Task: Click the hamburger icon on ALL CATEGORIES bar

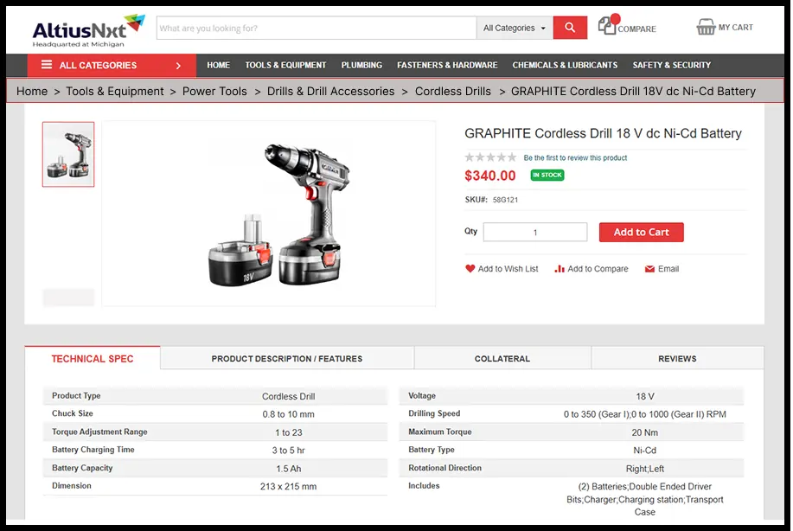Action: [x=48, y=65]
